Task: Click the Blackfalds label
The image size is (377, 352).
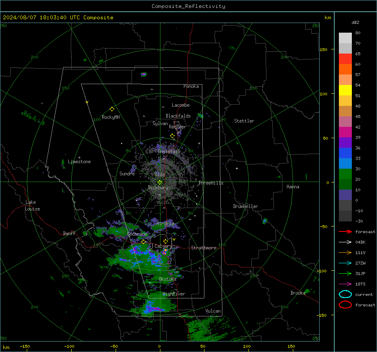Action: pyautogui.click(x=178, y=116)
